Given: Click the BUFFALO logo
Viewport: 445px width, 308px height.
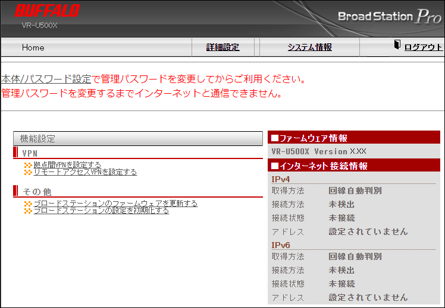Looking at the screenshot, I should (x=47, y=11).
